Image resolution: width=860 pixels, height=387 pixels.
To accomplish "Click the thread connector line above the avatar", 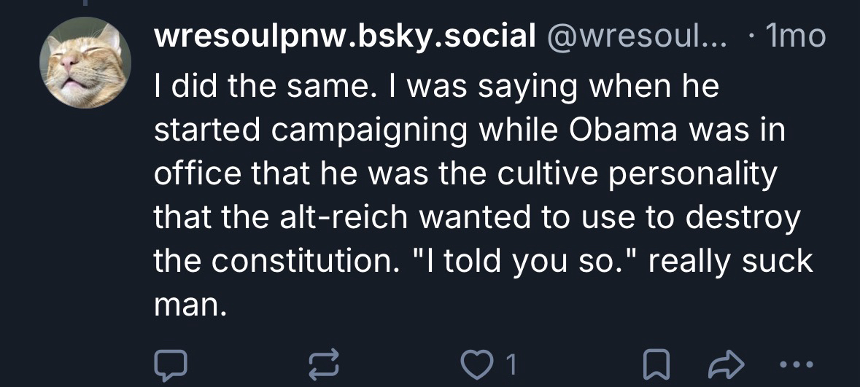I will point(85,4).
